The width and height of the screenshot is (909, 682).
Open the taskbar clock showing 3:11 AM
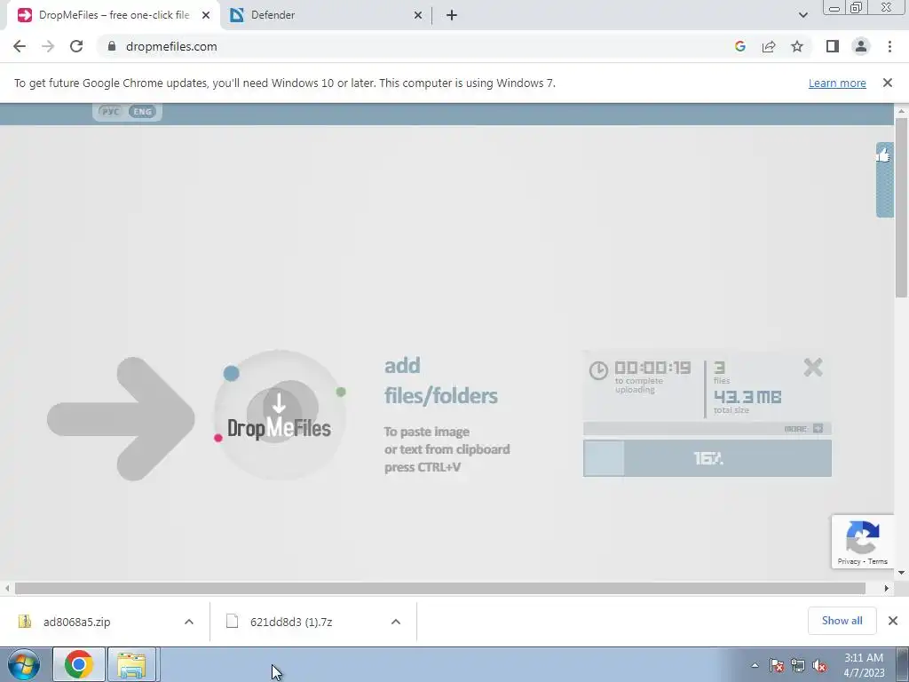pos(864,665)
